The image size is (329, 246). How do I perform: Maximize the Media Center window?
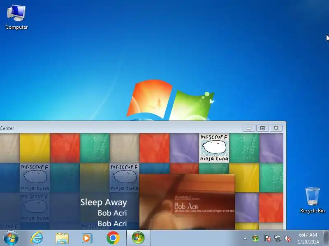262,128
